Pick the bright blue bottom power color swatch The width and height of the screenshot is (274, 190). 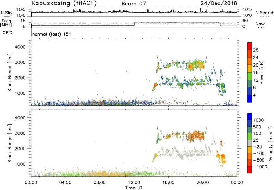click(250, 99)
